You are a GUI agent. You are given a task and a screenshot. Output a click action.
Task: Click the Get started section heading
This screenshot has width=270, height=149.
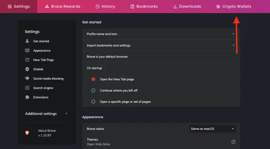92,22
